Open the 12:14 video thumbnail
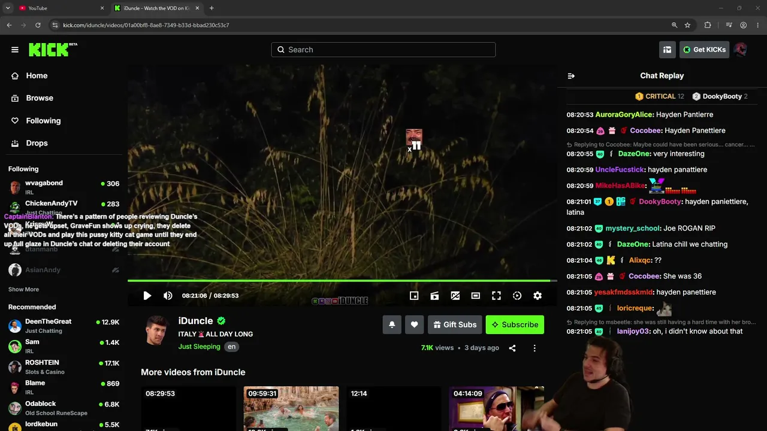 coord(394,409)
